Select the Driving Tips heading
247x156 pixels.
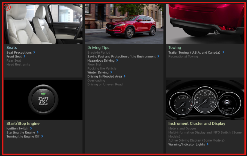pyautogui.click(x=98, y=48)
